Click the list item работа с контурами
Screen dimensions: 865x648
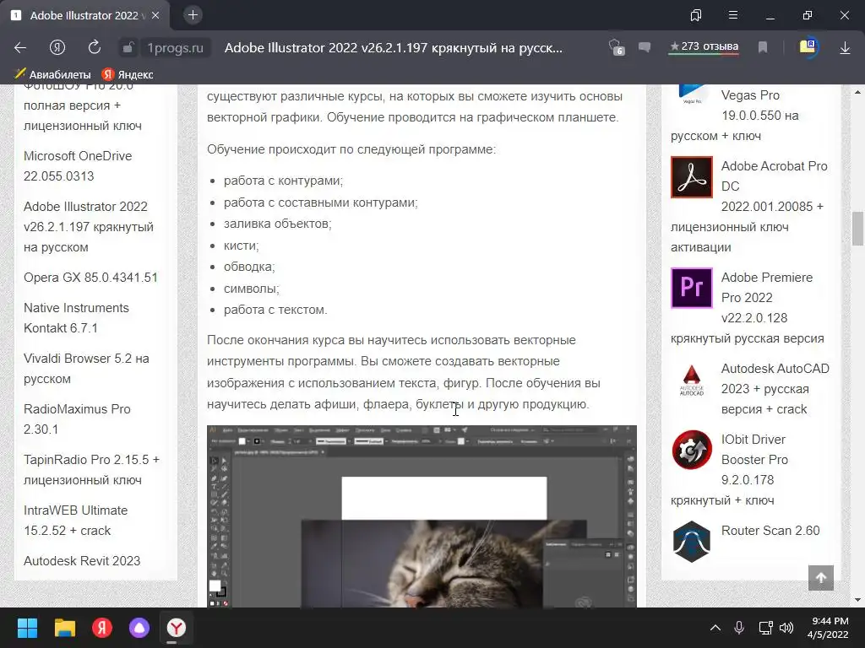284,181
